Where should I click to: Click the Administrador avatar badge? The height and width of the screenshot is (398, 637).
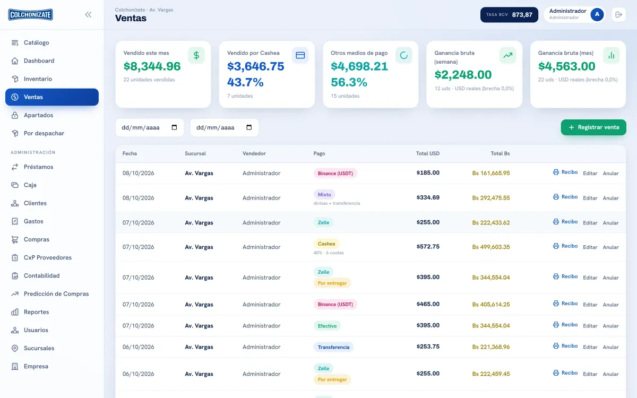click(x=597, y=14)
